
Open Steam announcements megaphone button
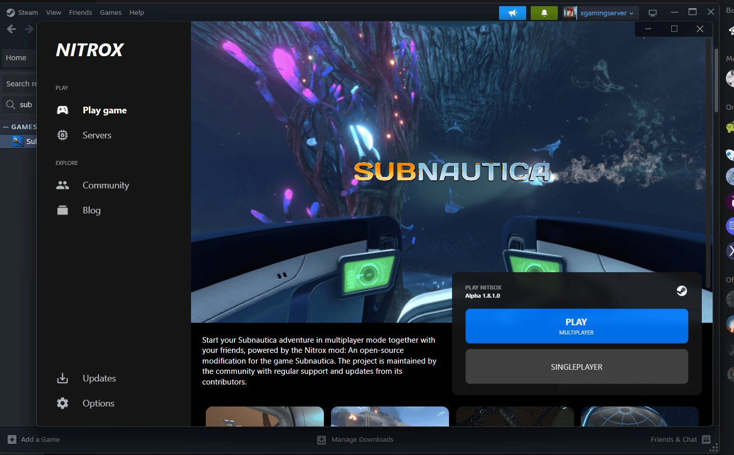pyautogui.click(x=512, y=13)
